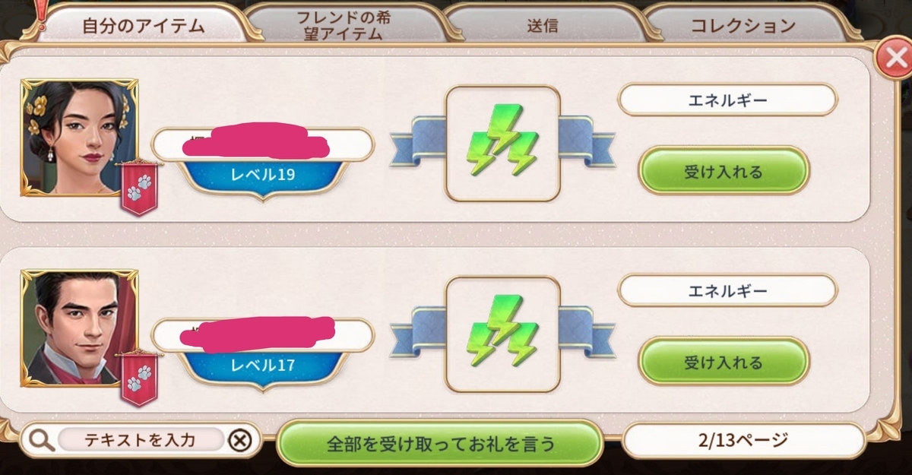Image resolution: width=912 pixels, height=475 pixels.
Task: Open the コレクション tab
Action: pos(743,25)
